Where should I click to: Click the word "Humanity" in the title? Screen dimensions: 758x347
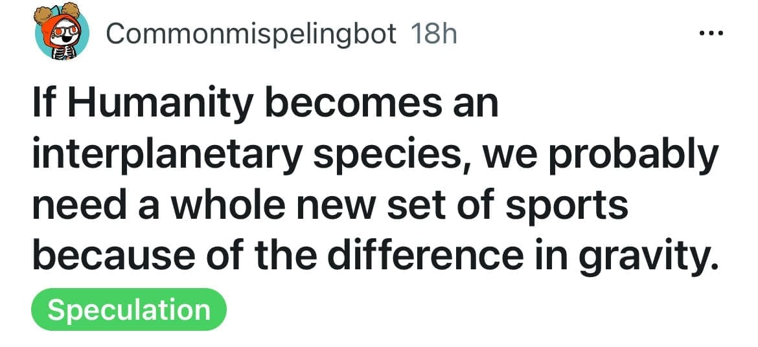pos(157,105)
